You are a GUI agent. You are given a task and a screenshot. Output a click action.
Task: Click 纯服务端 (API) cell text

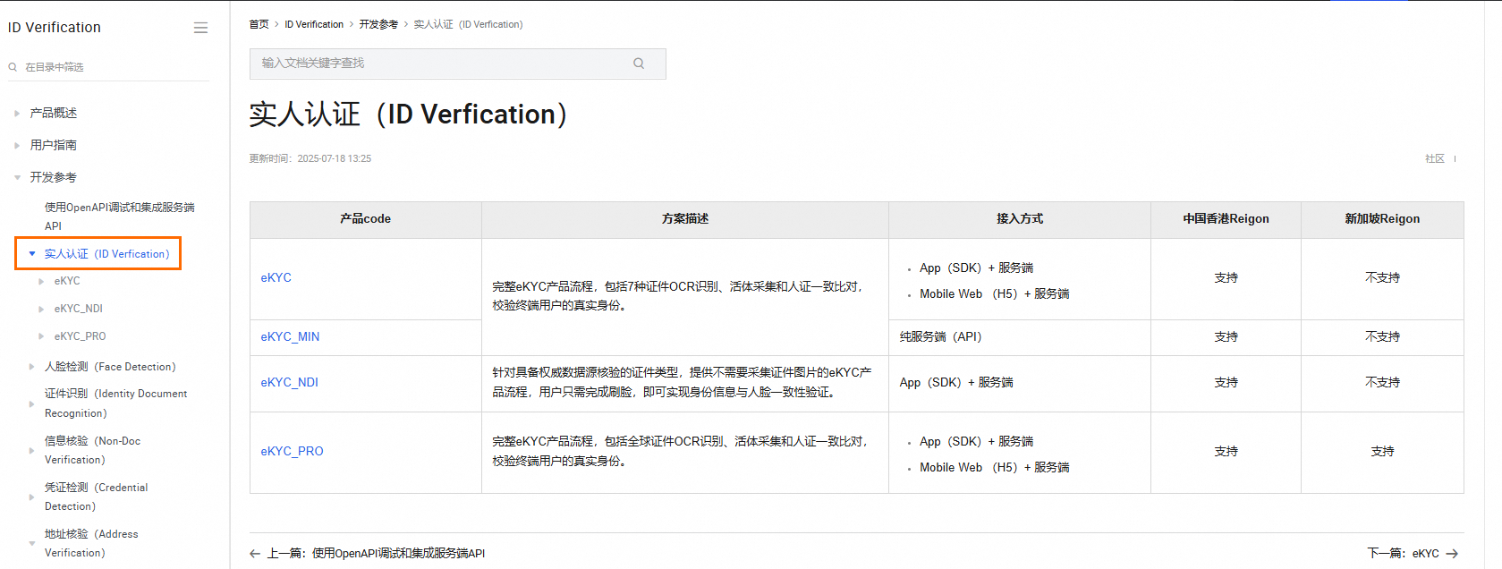point(940,337)
